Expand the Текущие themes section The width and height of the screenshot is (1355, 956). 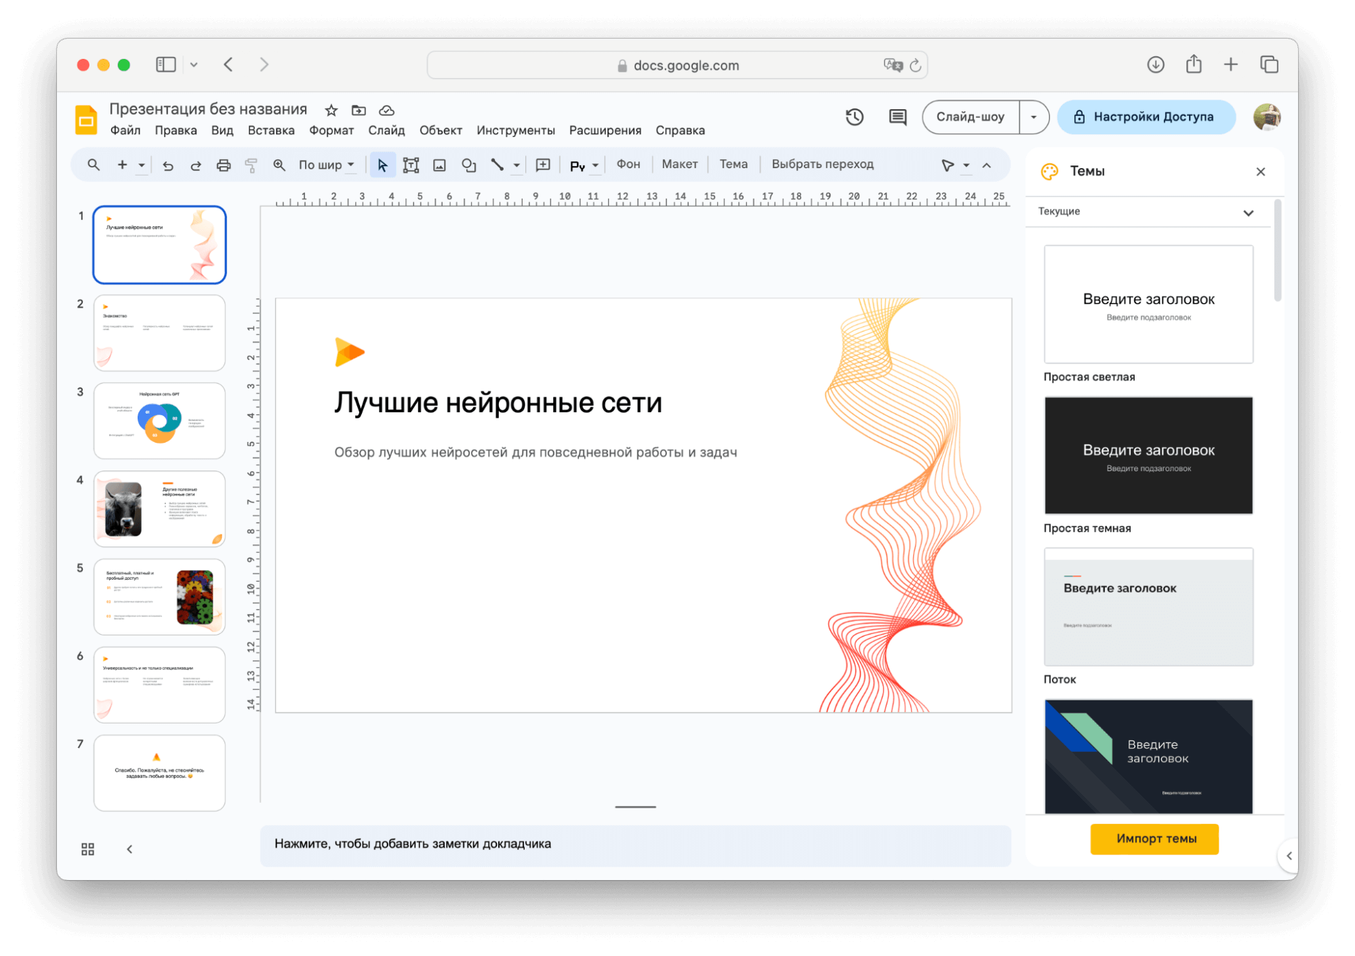click(1248, 212)
